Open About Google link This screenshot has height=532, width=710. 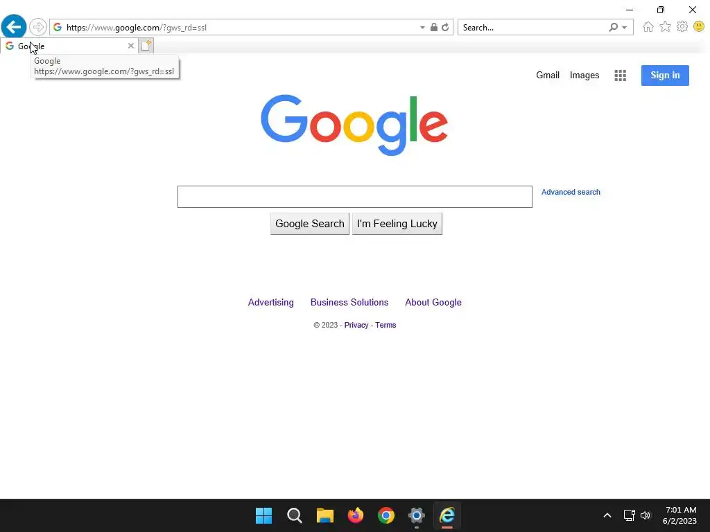pos(433,302)
